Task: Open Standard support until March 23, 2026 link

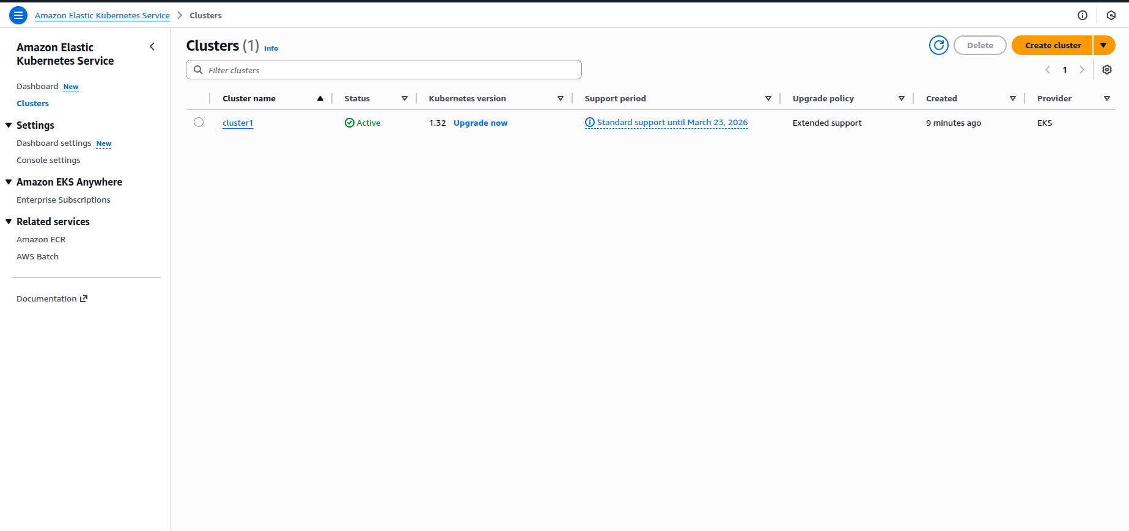Action: 672,122
